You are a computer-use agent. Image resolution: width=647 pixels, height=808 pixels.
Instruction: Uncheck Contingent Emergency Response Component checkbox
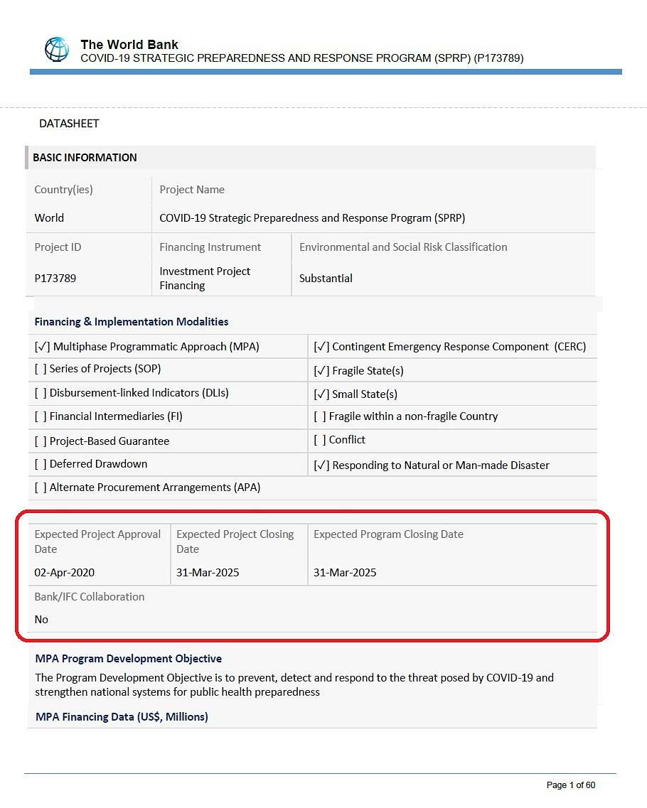tap(321, 347)
